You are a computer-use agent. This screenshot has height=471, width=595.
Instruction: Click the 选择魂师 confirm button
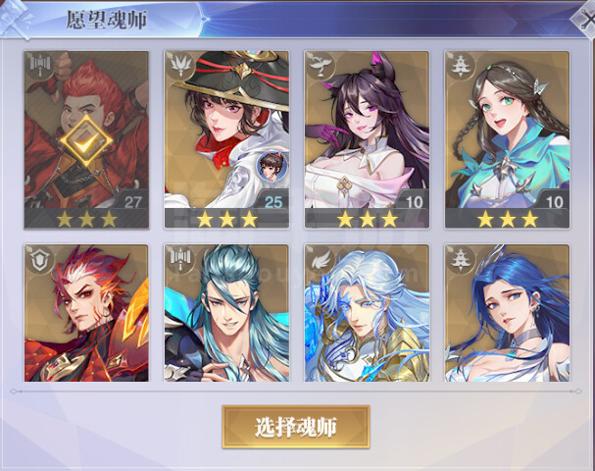pyautogui.click(x=296, y=427)
